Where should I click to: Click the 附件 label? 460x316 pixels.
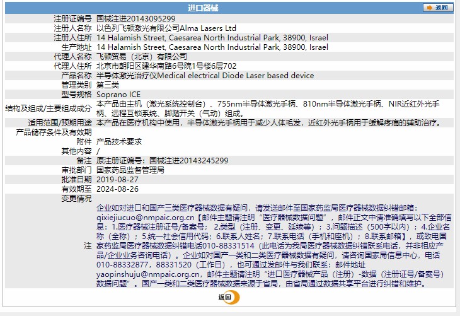[84, 141]
